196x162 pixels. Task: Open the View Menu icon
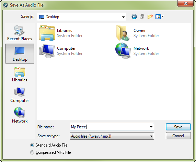pos(159,16)
